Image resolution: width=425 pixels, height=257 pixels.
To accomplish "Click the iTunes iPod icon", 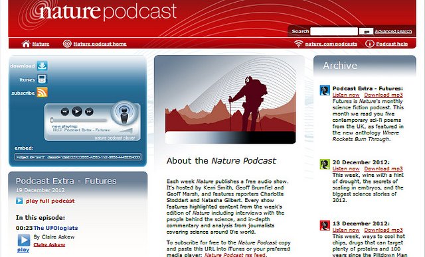I will (42, 79).
